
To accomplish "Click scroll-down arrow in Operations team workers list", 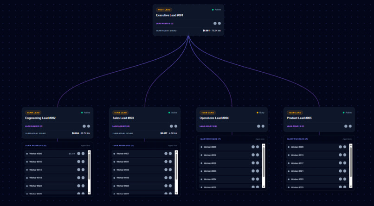I will point(264,186).
